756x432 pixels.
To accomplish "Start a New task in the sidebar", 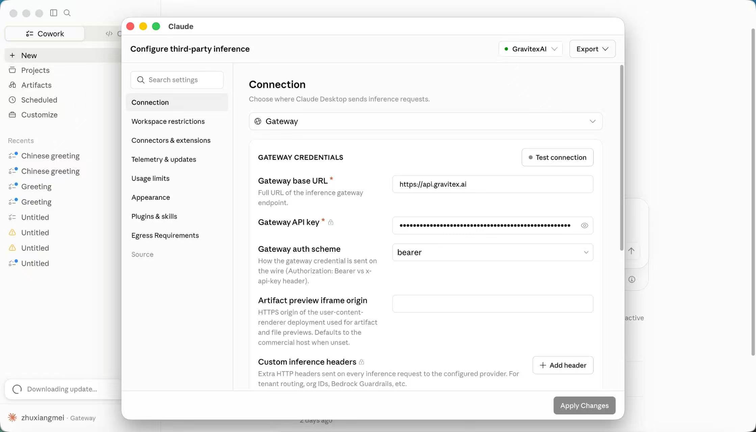I will pyautogui.click(x=63, y=55).
